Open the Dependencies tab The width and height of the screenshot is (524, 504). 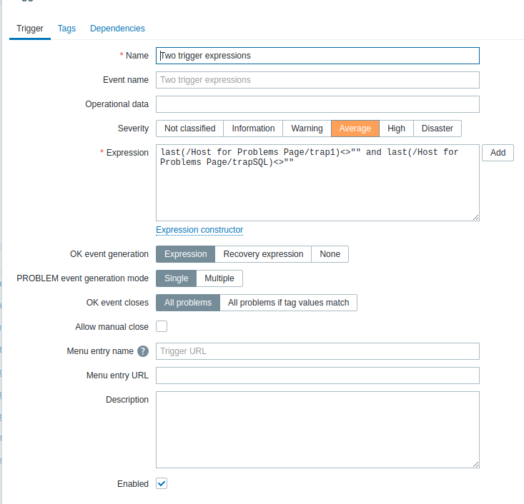[x=117, y=29]
